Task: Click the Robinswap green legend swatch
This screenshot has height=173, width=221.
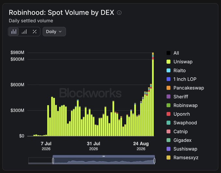Action: [x=168, y=105]
